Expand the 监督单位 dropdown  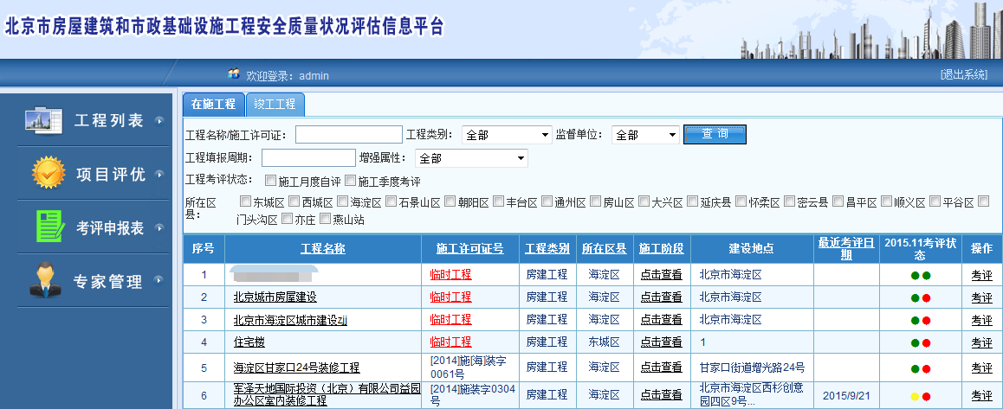pyautogui.click(x=645, y=135)
